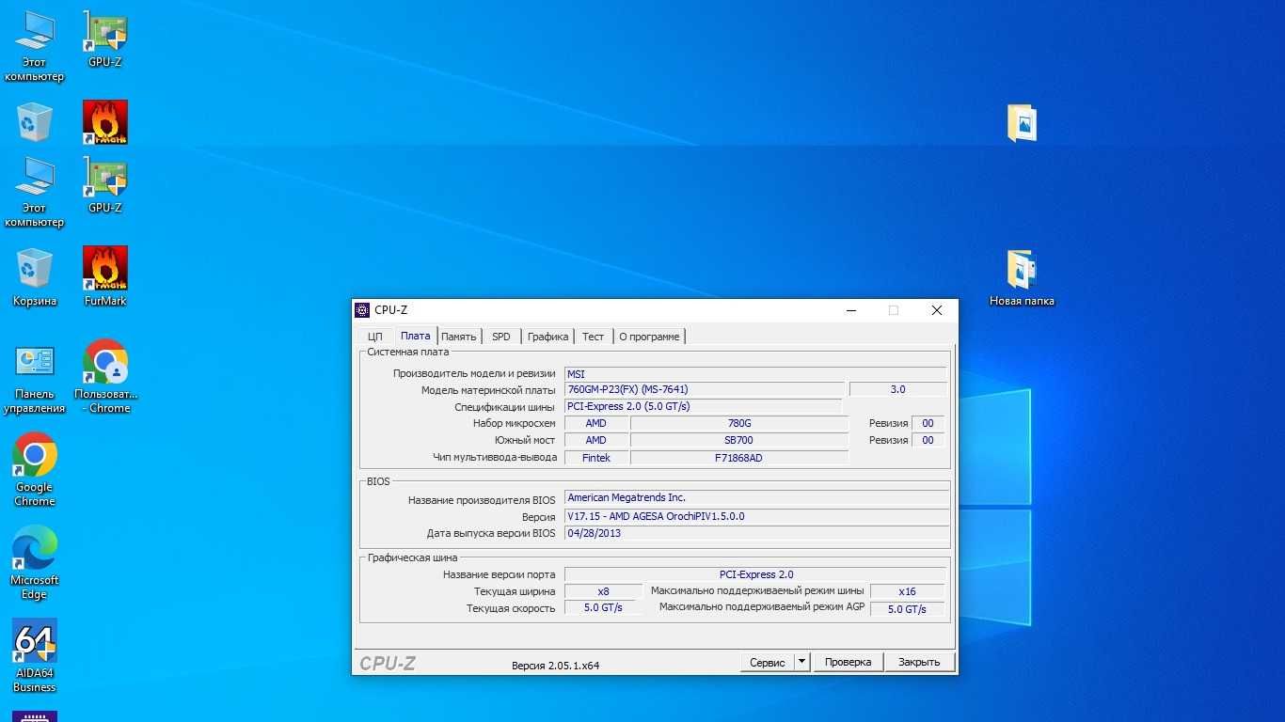The width and height of the screenshot is (1285, 722).
Task: Click the MSI manufacturer field
Action: point(755,374)
